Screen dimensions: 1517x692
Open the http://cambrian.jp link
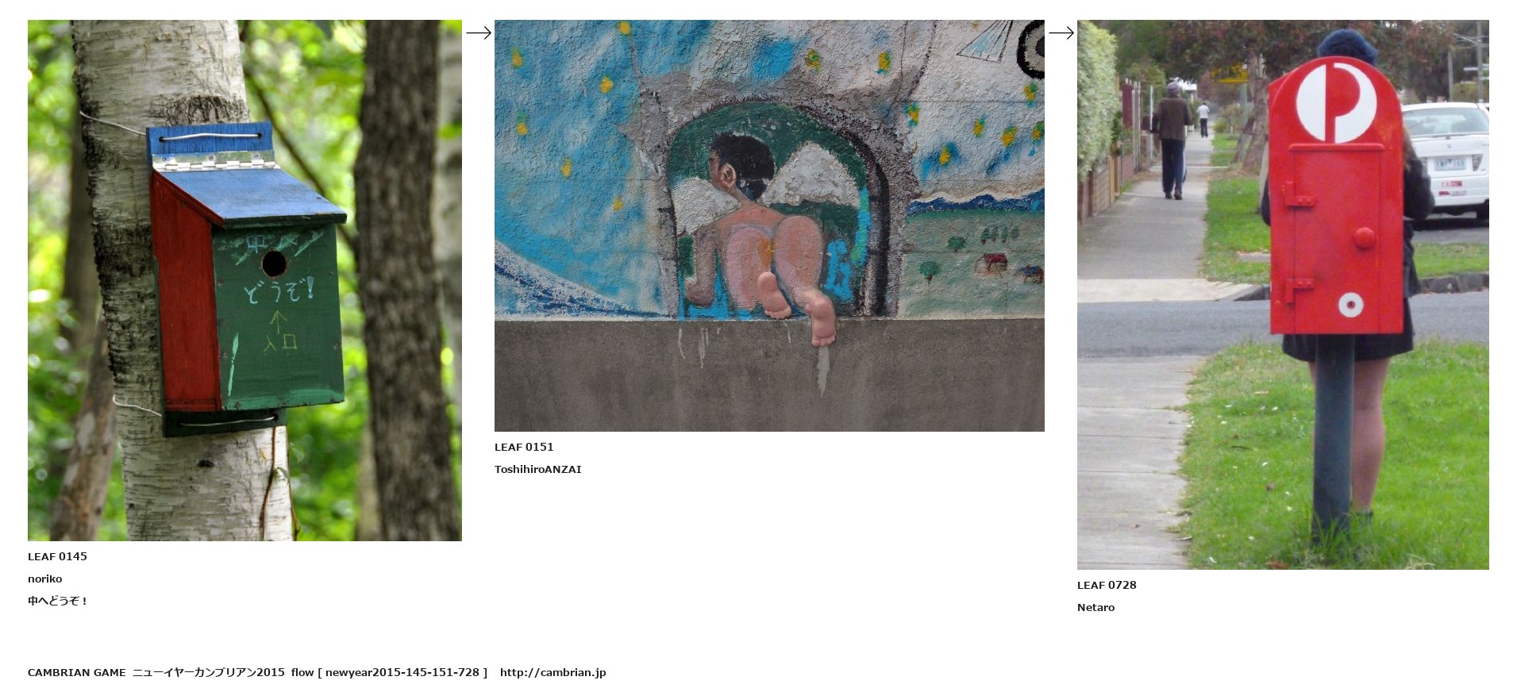[553, 672]
